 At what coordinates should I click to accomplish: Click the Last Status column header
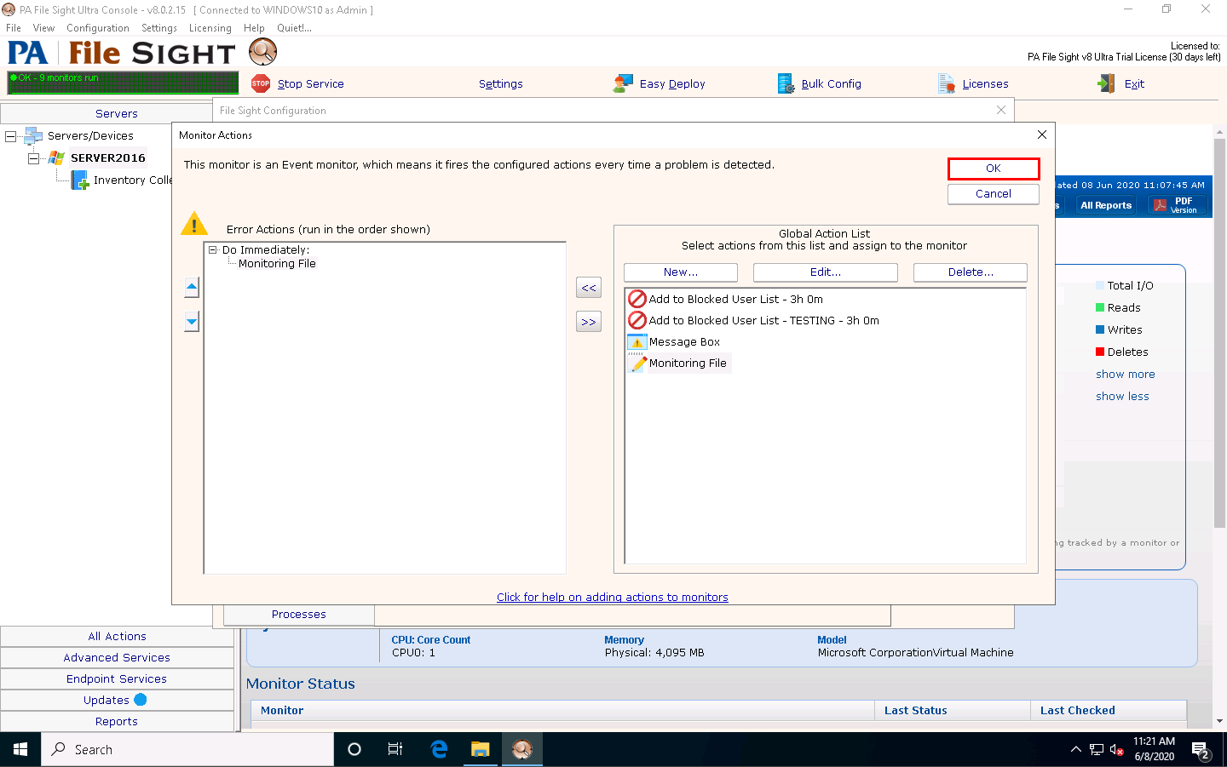coord(953,710)
